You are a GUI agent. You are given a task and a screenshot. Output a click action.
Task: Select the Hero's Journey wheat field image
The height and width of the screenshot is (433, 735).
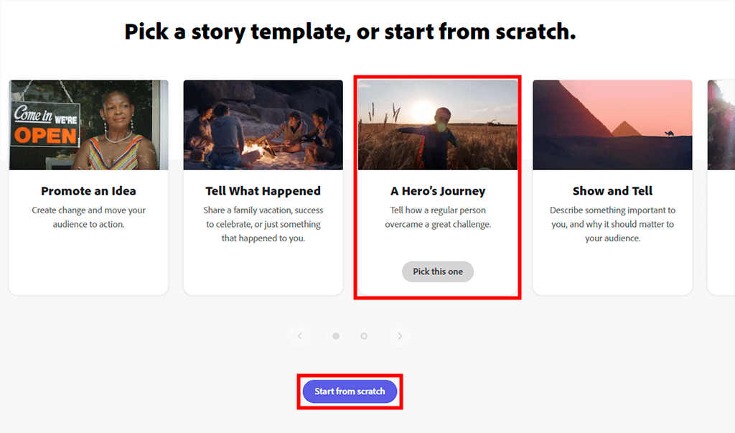tap(438, 125)
